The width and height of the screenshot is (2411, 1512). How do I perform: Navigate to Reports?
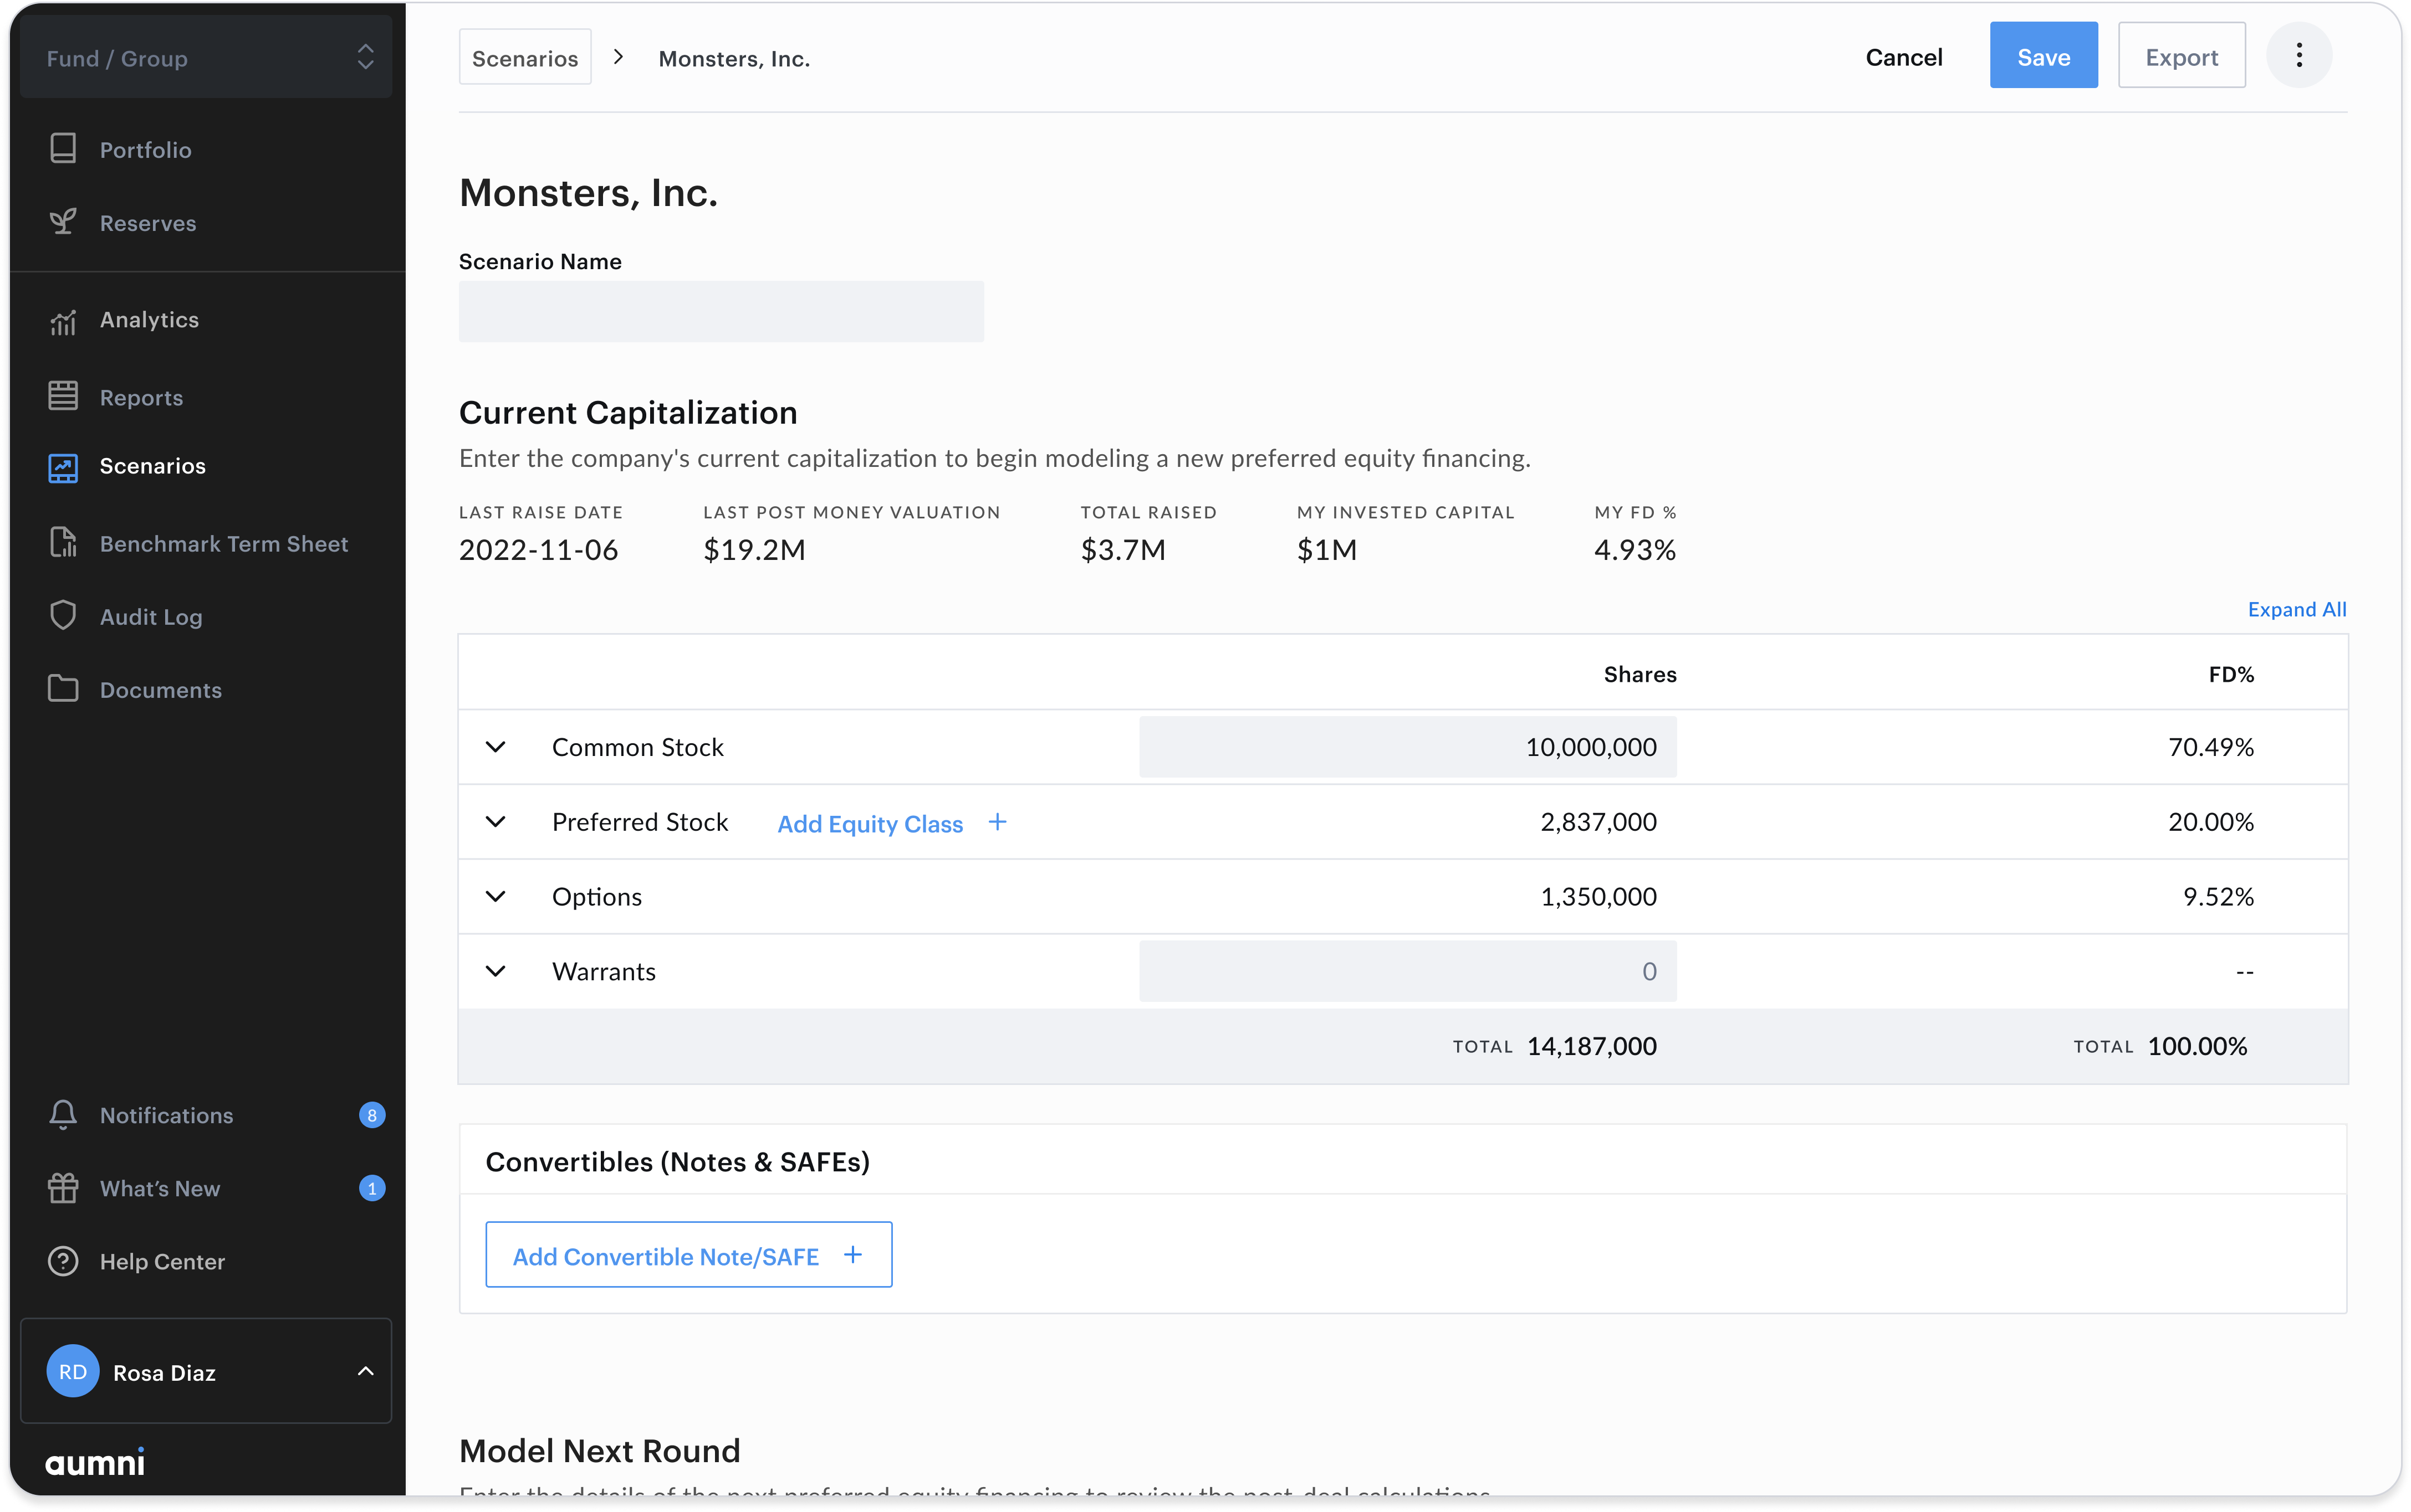point(141,397)
